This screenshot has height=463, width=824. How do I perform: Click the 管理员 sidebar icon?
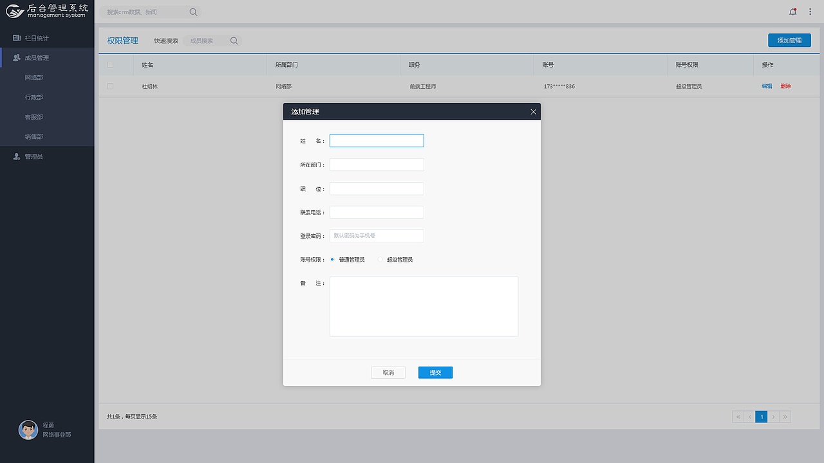click(x=17, y=156)
